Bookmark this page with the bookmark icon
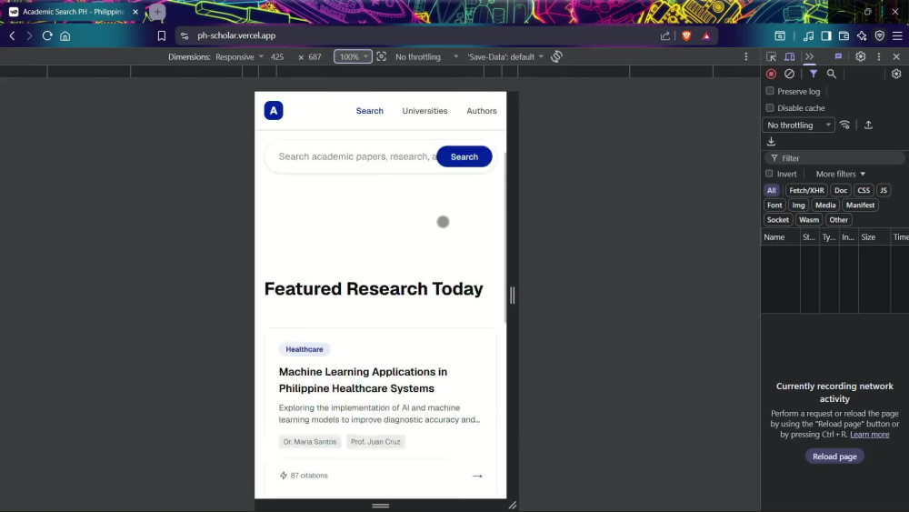909x512 pixels. [162, 36]
